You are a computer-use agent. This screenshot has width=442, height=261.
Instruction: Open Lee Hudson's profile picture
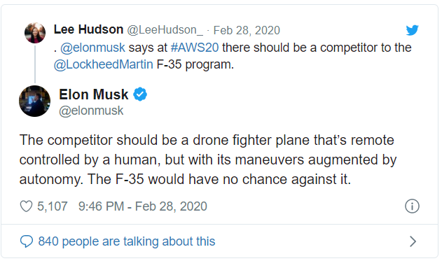tap(35, 33)
